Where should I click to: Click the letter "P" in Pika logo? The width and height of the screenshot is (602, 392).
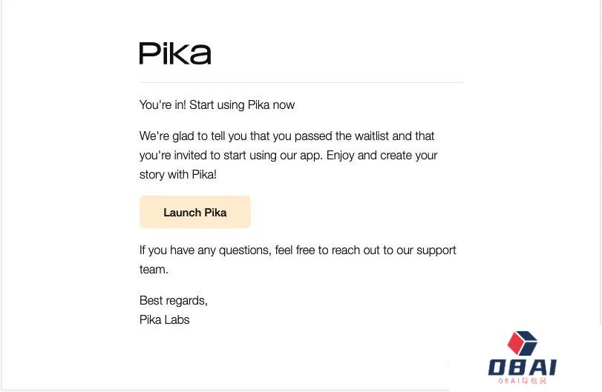(x=148, y=53)
